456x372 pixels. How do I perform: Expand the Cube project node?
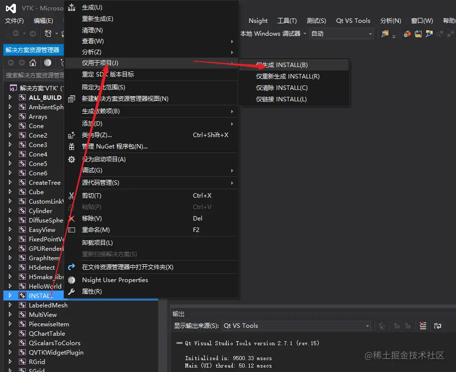click(10, 192)
